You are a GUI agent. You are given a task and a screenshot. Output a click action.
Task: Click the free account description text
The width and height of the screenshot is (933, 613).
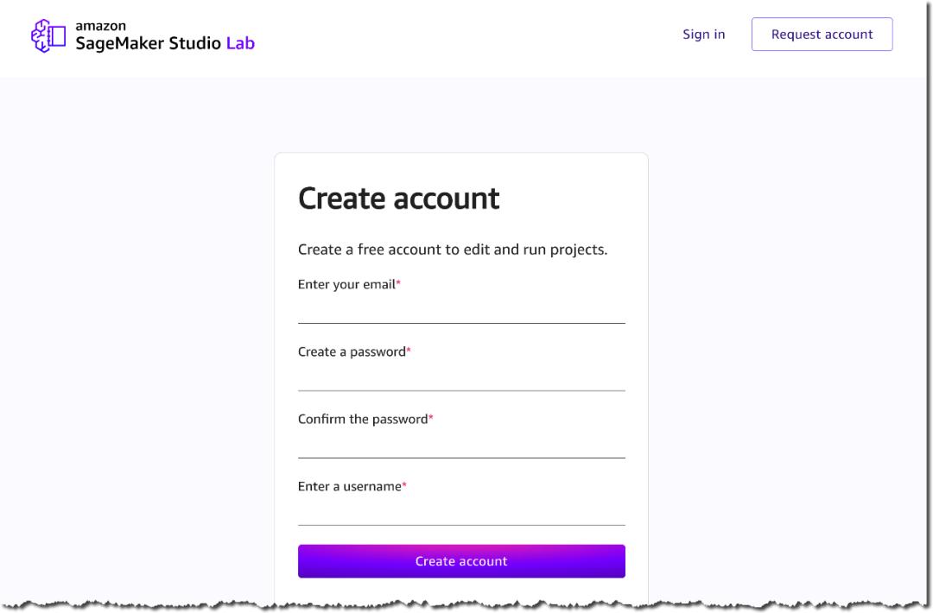pyautogui.click(x=452, y=250)
